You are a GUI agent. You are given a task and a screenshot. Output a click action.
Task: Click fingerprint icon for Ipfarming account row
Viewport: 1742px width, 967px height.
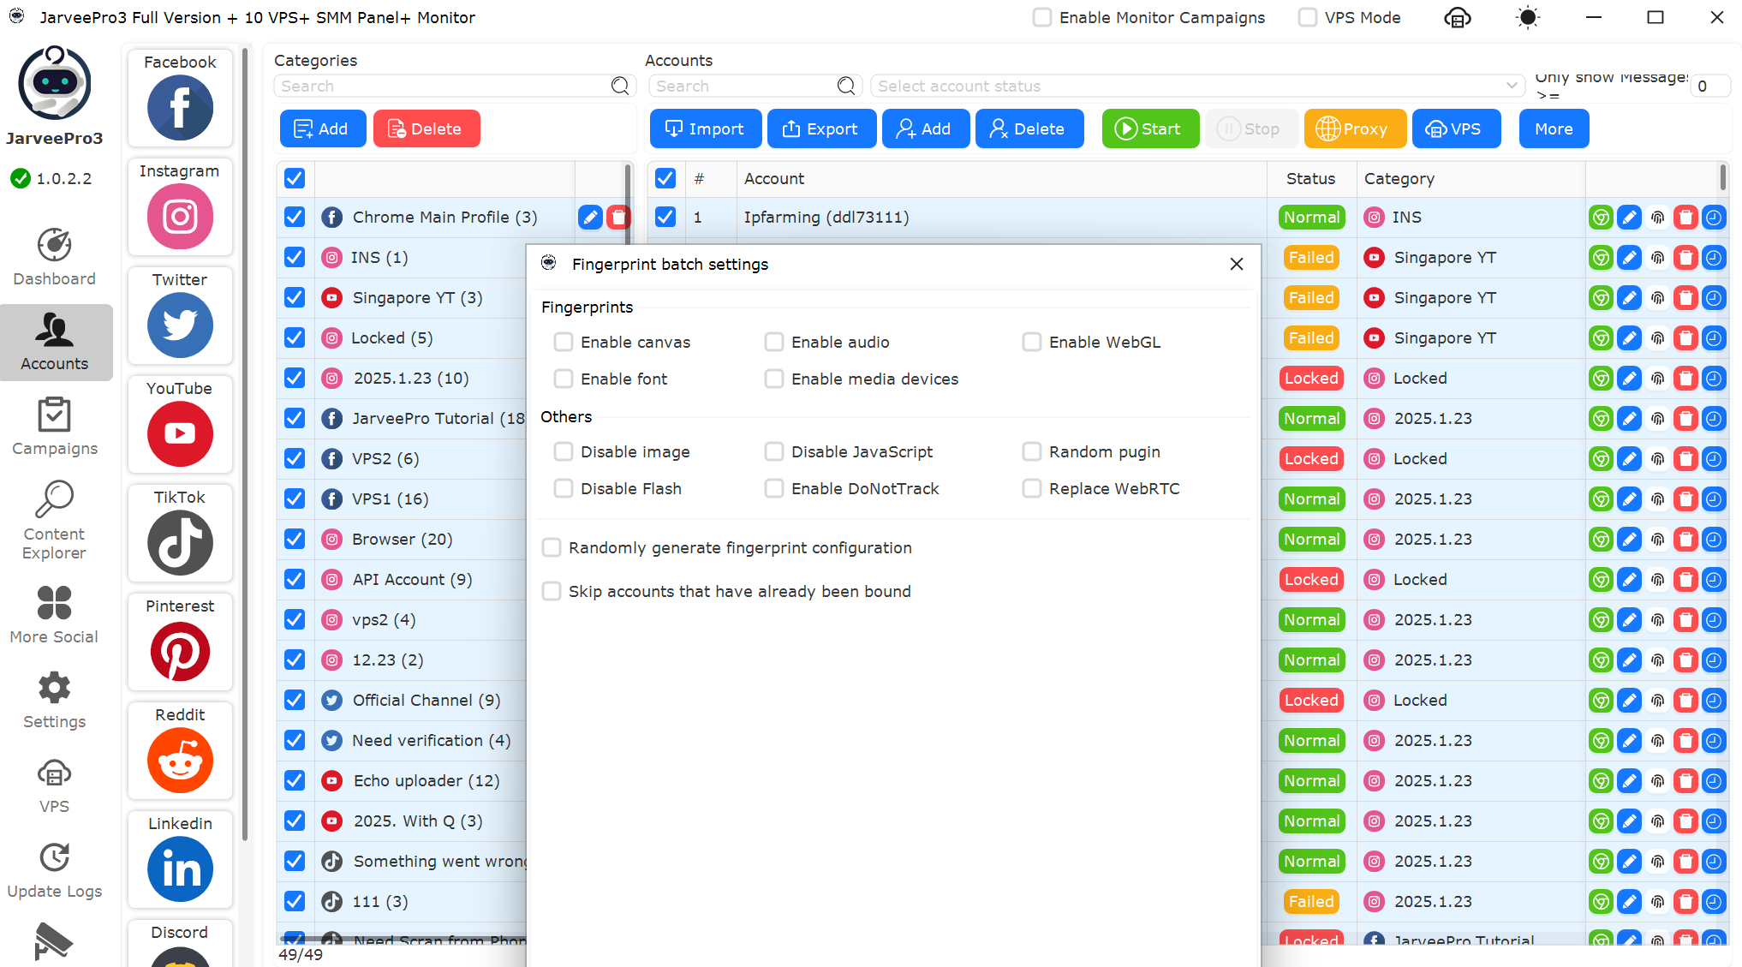pyautogui.click(x=1658, y=218)
